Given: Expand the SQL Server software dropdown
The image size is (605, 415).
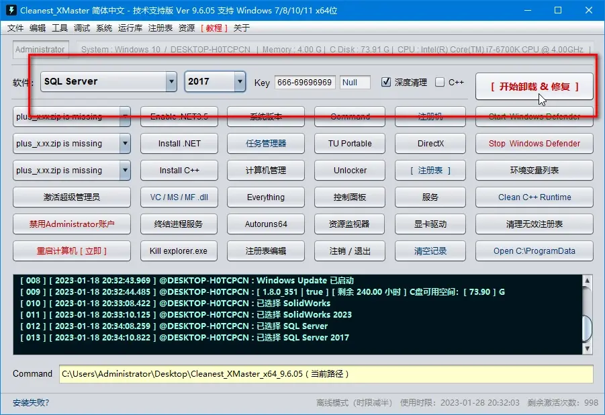Looking at the screenshot, I should pos(171,81).
